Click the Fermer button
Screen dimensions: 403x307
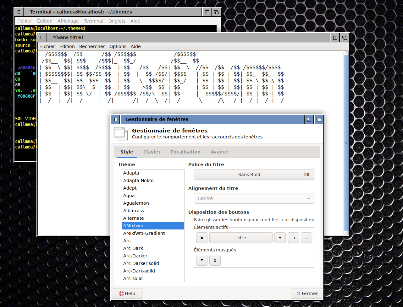[x=307, y=294]
